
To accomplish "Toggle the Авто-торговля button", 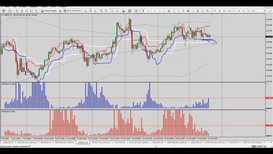I will pyautogui.click(x=72, y=11).
